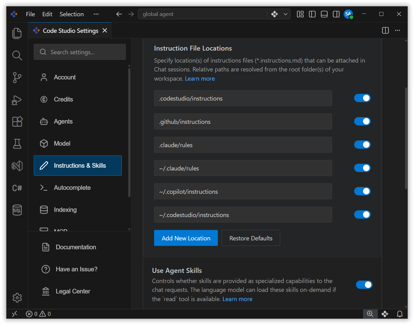Click the remote connection status icon

[x=14, y=314]
